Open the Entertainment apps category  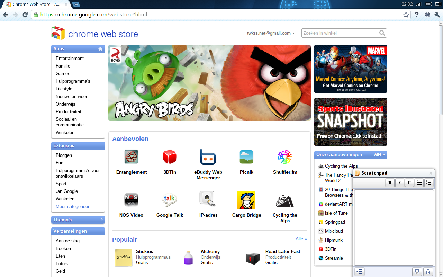coord(70,58)
